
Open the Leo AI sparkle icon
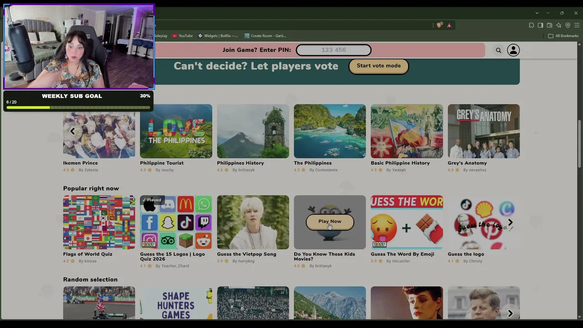coord(558,25)
